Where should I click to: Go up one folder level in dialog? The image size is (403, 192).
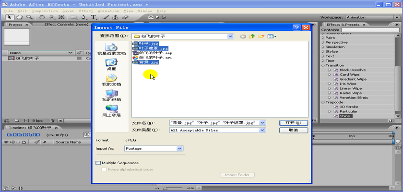tap(252, 36)
